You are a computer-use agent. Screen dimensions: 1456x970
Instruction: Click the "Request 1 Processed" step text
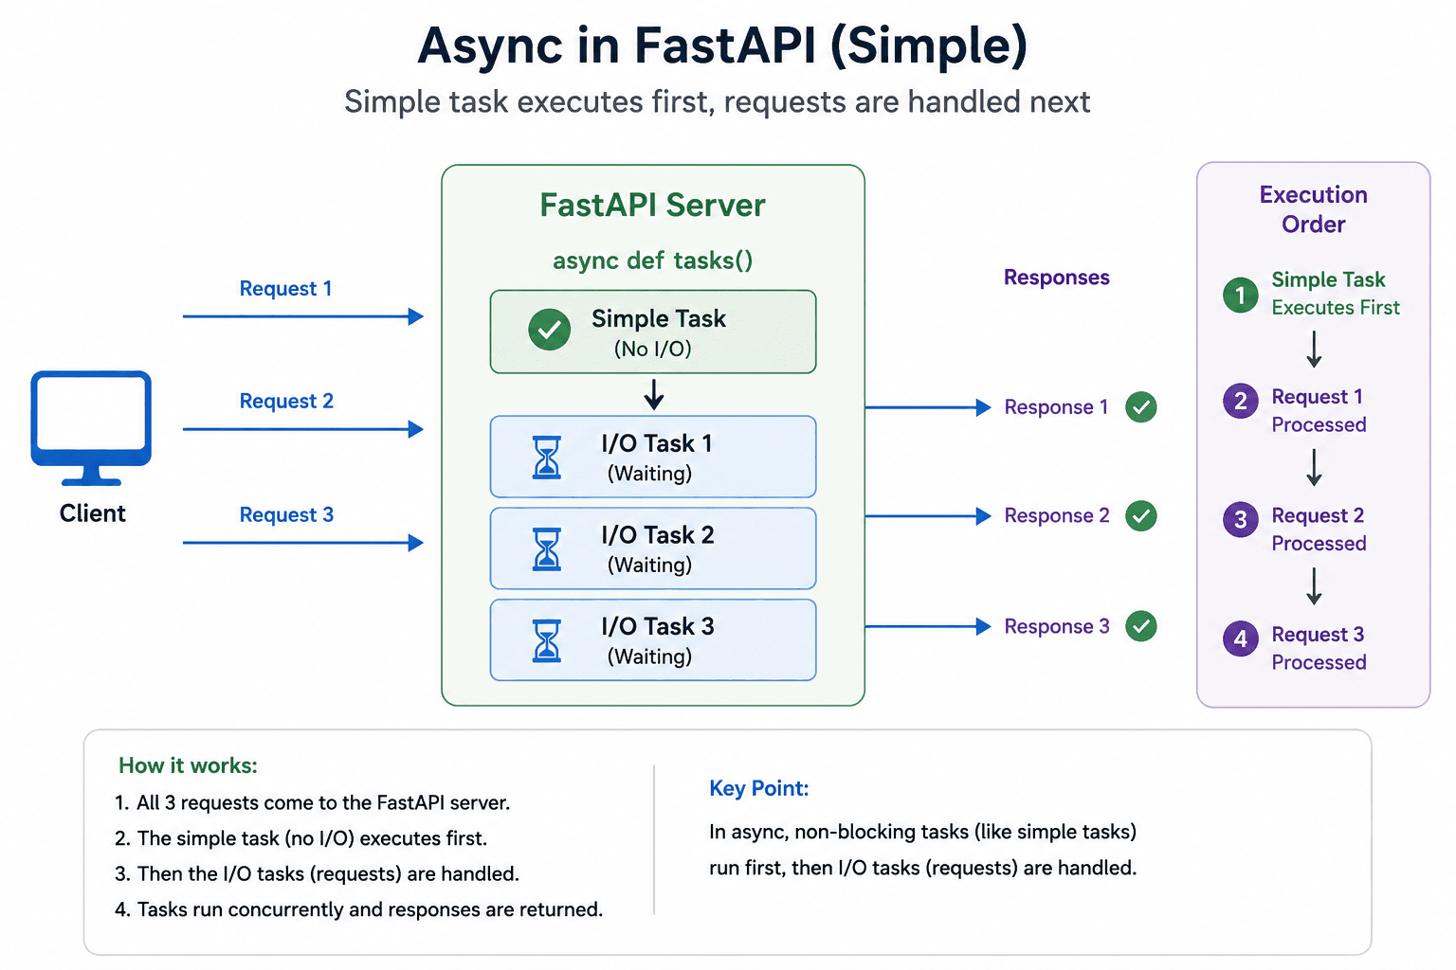[1319, 410]
